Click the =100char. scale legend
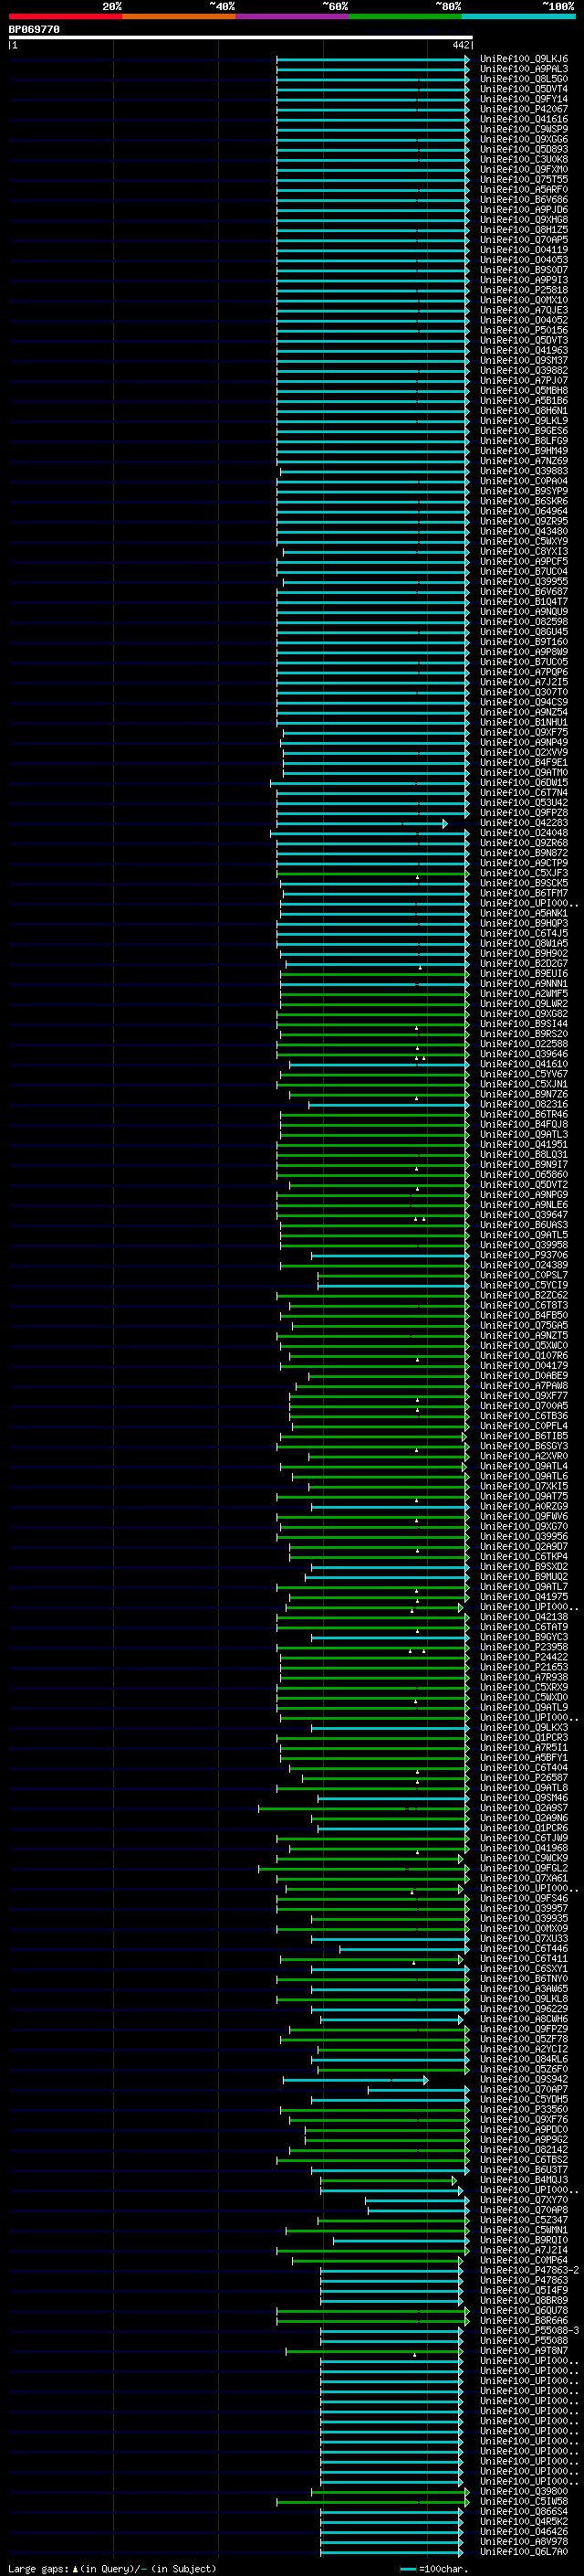The image size is (584, 2576). 435,2568
